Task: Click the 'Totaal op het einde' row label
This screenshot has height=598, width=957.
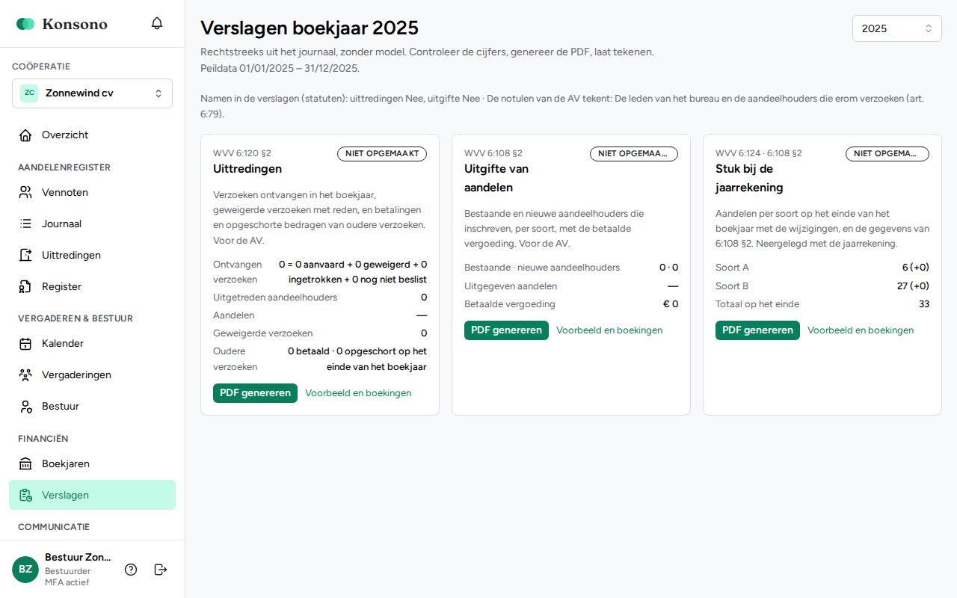Action: pyautogui.click(x=757, y=304)
